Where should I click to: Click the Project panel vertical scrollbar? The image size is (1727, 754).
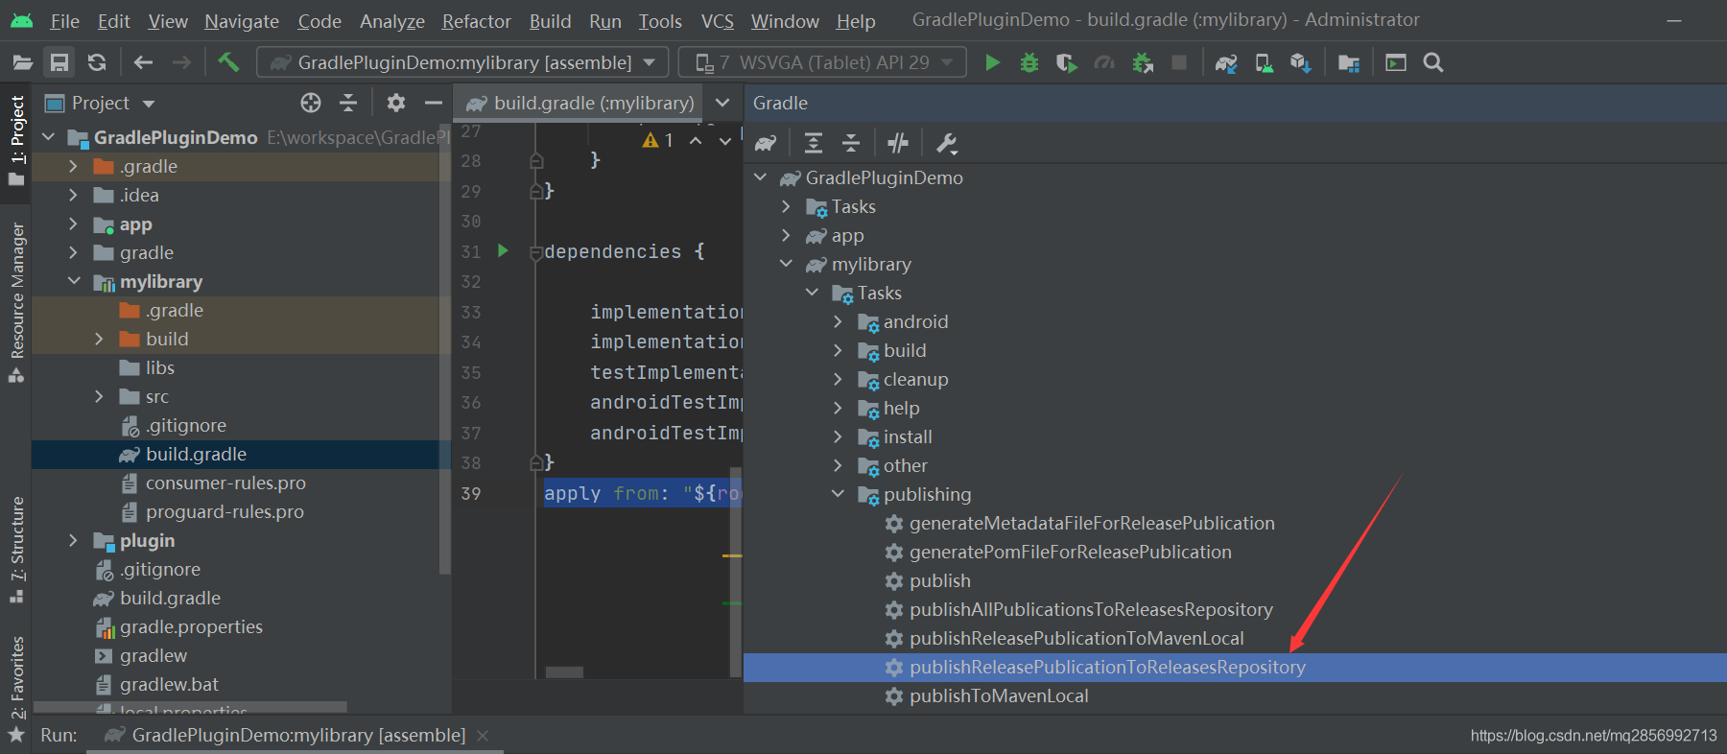[444, 350]
